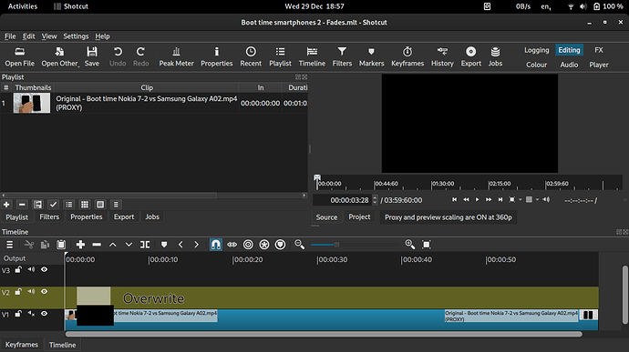
Task: Toggle ripple markers
Action: click(x=280, y=245)
